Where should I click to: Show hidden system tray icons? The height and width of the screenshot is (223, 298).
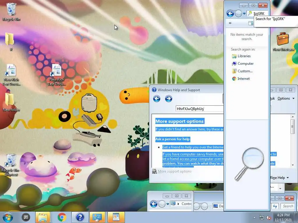coord(254,217)
